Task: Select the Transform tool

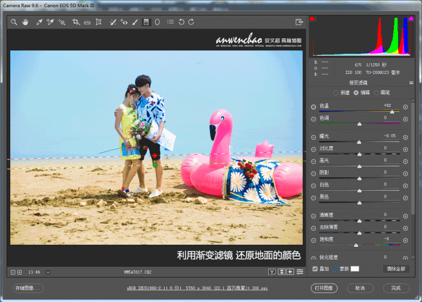Action: [x=99, y=22]
